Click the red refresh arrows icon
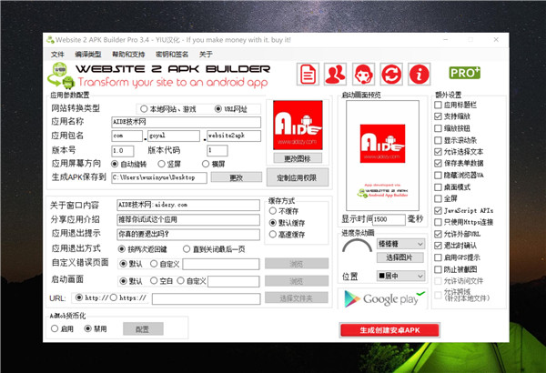This screenshot has height=373, width=546. pos(391,74)
